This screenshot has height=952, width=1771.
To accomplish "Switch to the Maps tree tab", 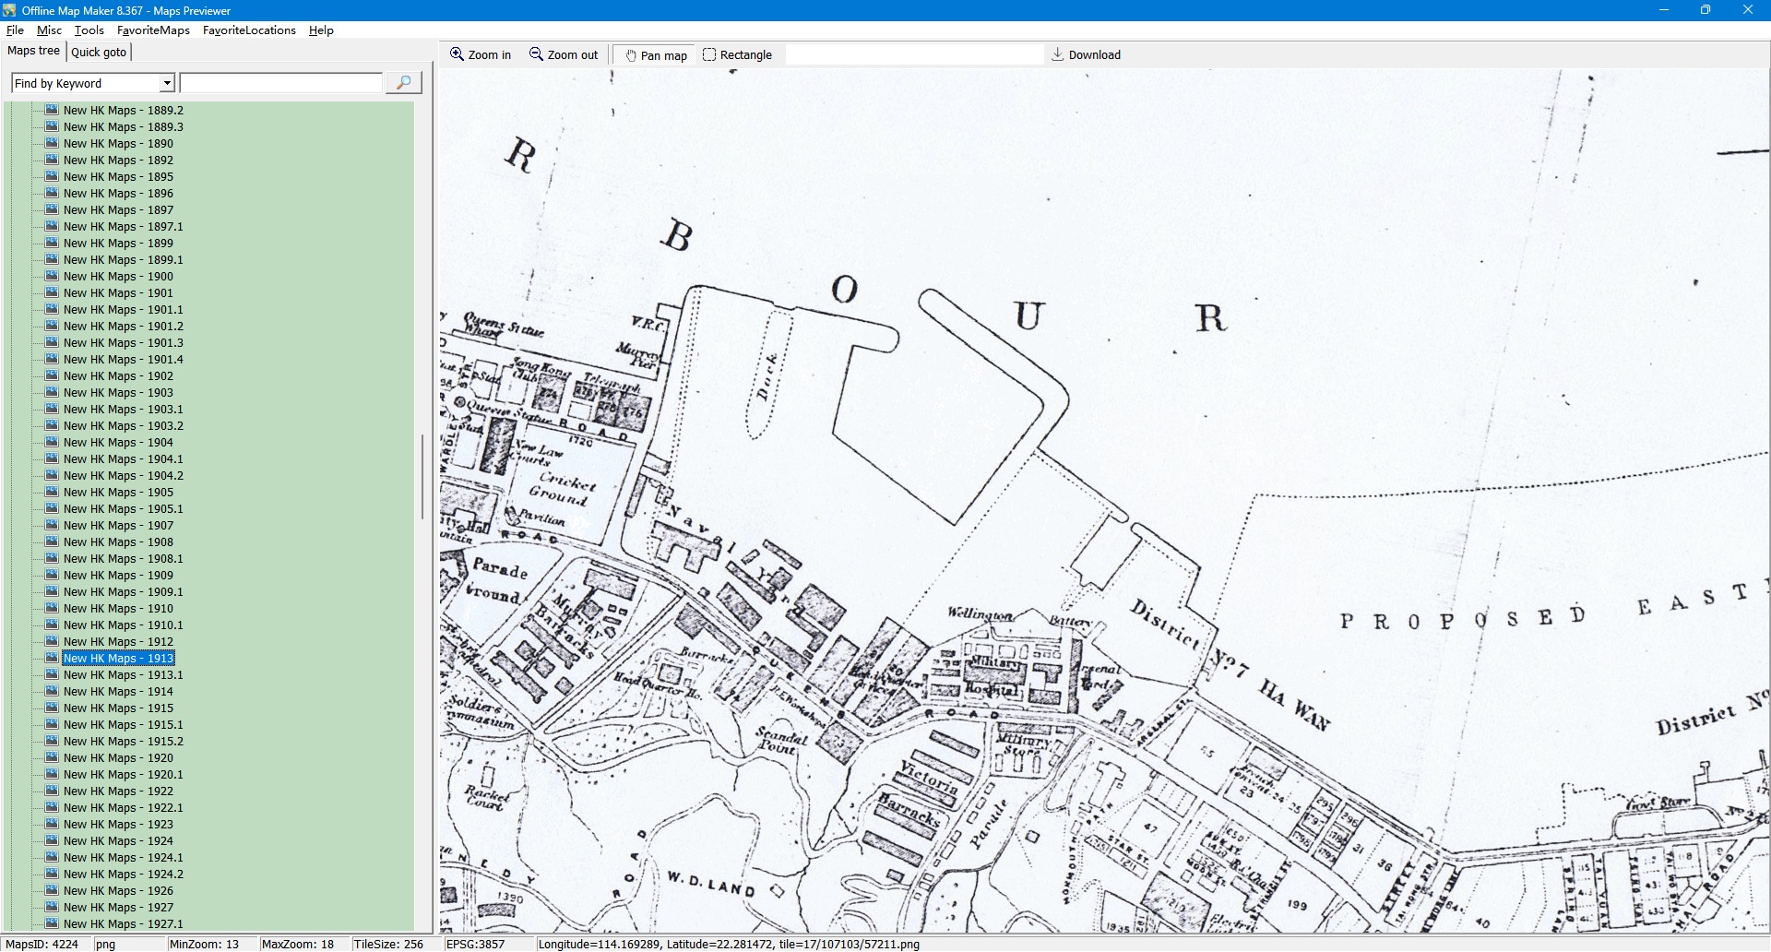I will [33, 51].
